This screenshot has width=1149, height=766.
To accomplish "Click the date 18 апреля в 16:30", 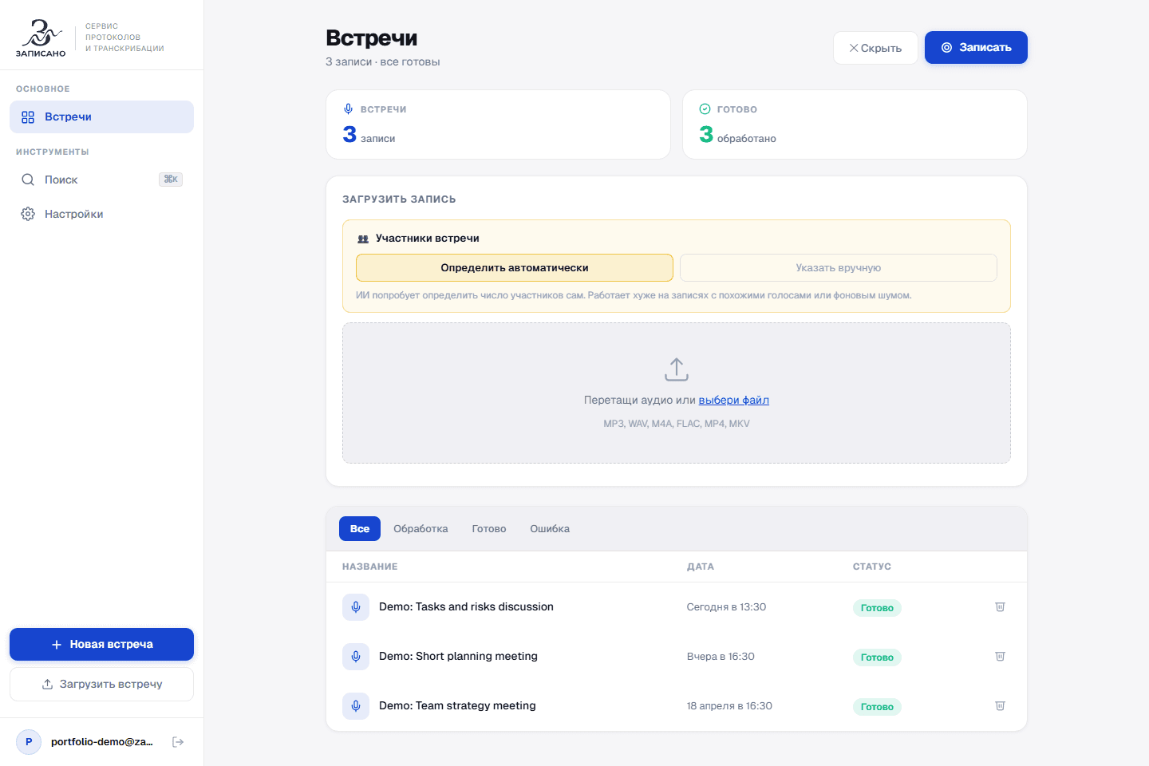I will point(729,706).
